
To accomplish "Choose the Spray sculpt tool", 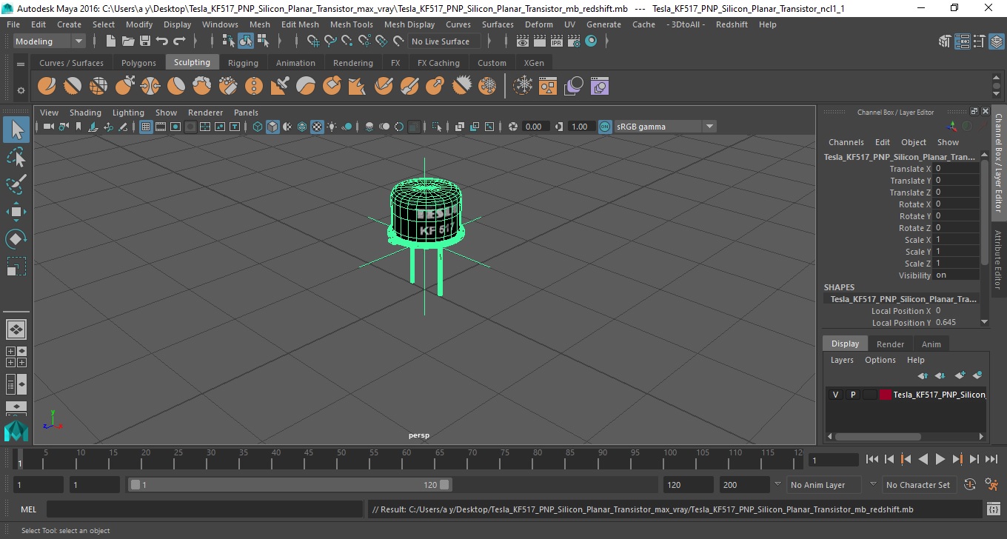I will [x=228, y=87].
